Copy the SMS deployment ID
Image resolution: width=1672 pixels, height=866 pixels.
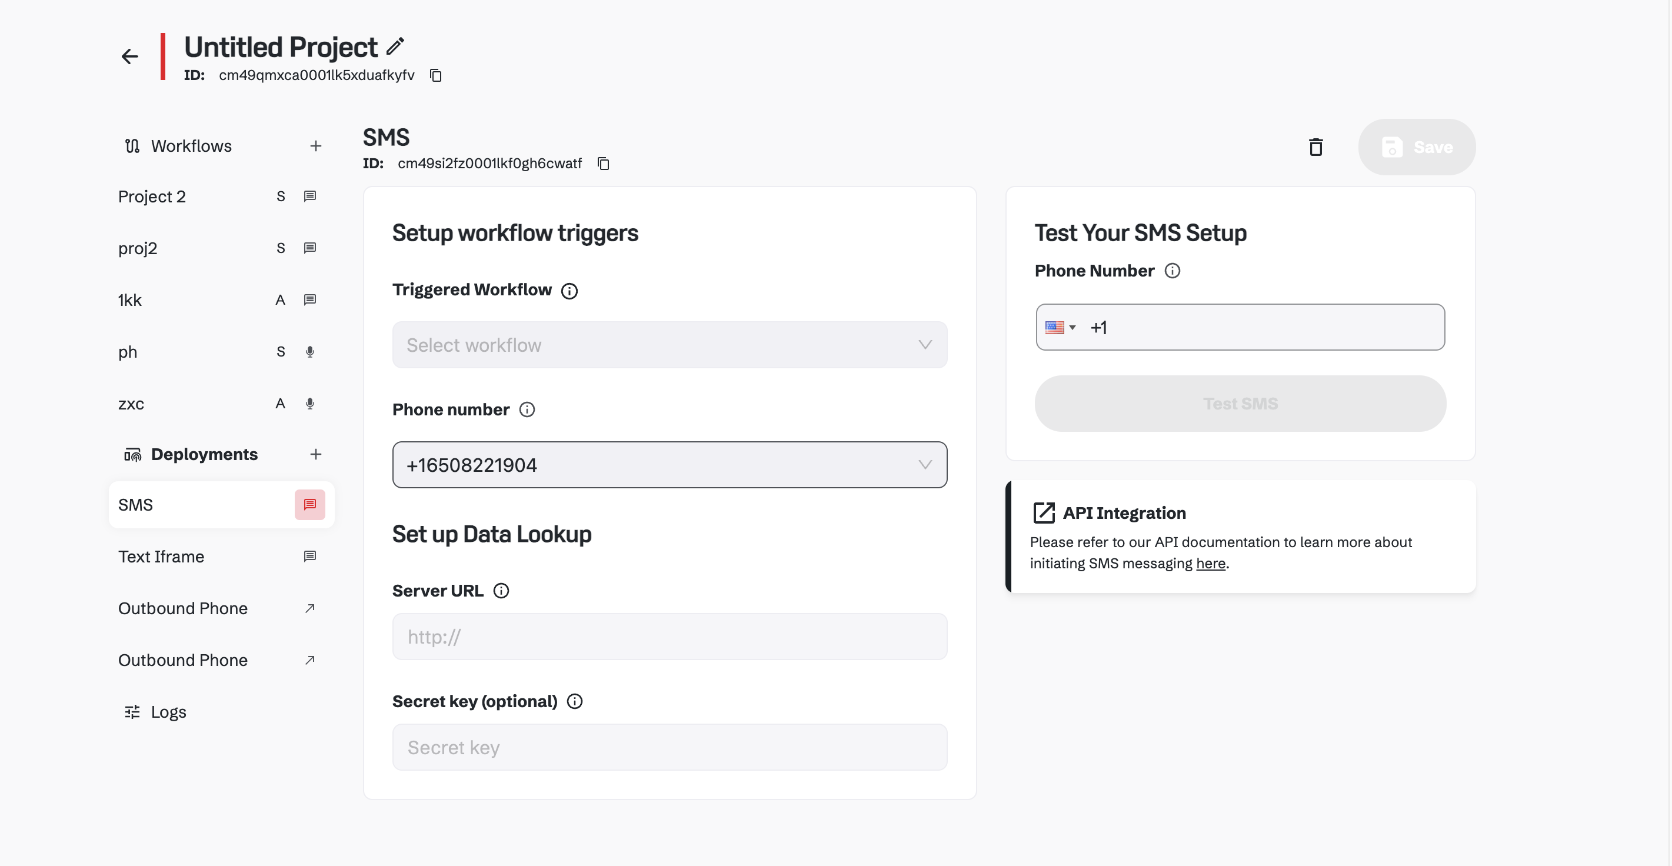603,164
